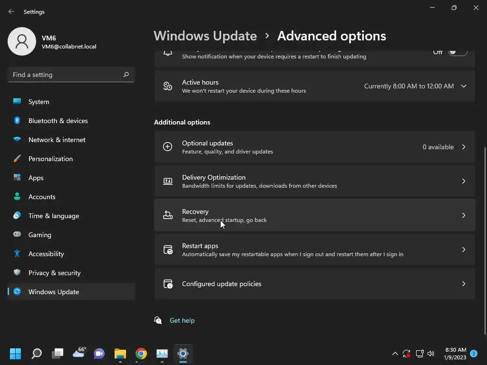Image resolution: width=487 pixels, height=365 pixels.
Task: Go to System settings
Action: point(71,102)
